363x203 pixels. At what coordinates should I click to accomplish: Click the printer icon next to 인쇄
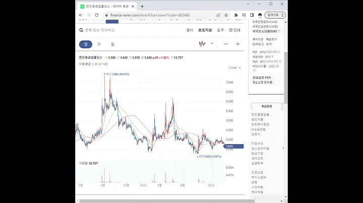pyautogui.click(x=230, y=30)
